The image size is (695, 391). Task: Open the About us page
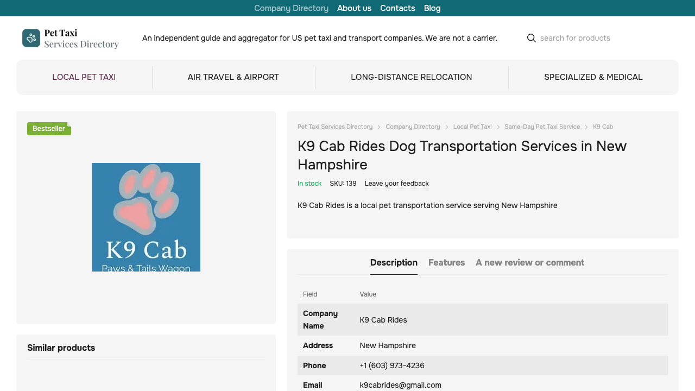tap(354, 8)
